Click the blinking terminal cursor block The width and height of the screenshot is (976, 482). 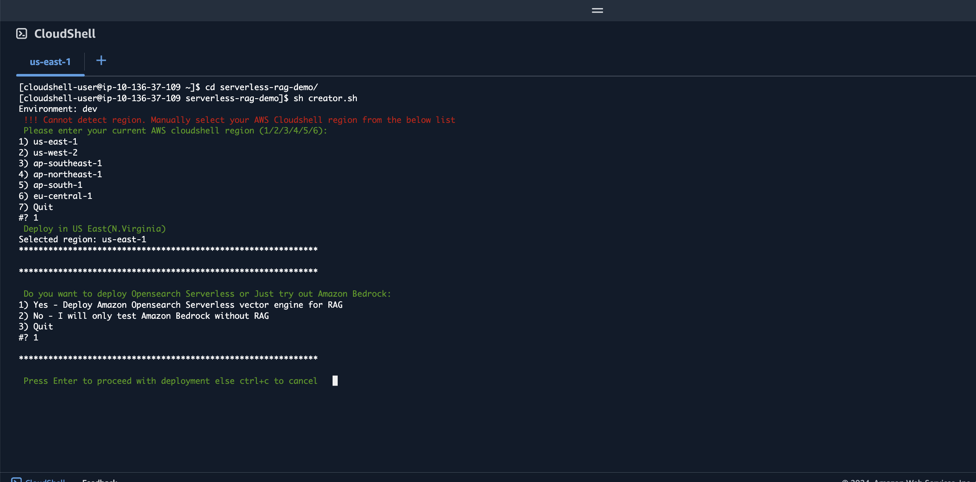click(335, 381)
